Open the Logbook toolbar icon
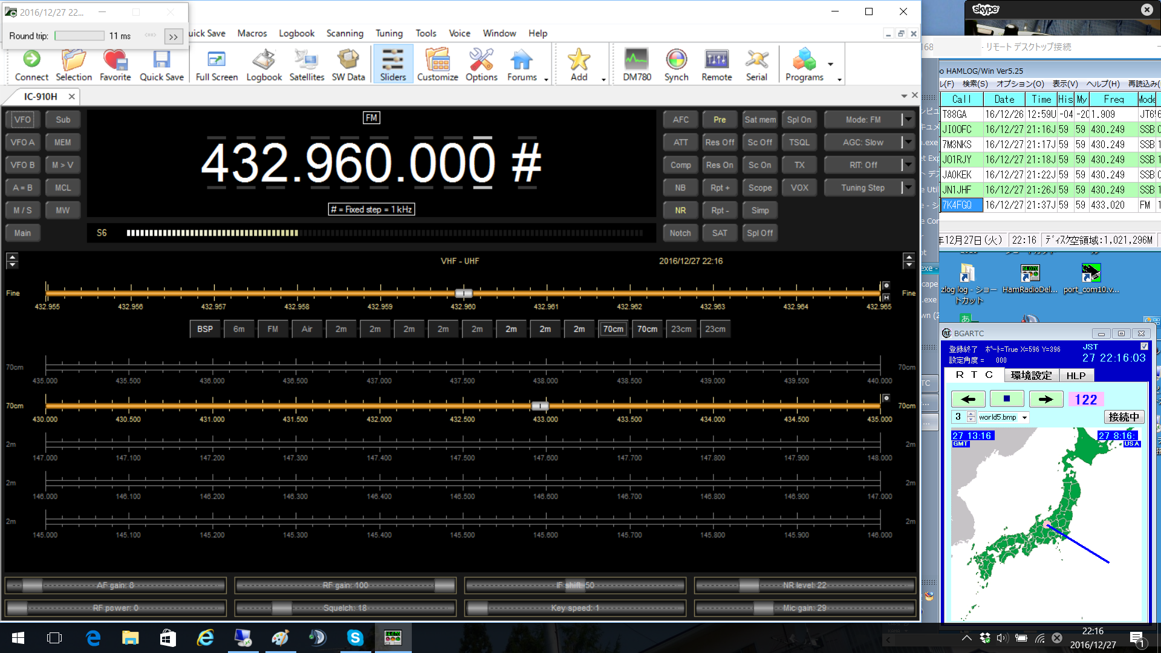The width and height of the screenshot is (1161, 653). point(264,65)
